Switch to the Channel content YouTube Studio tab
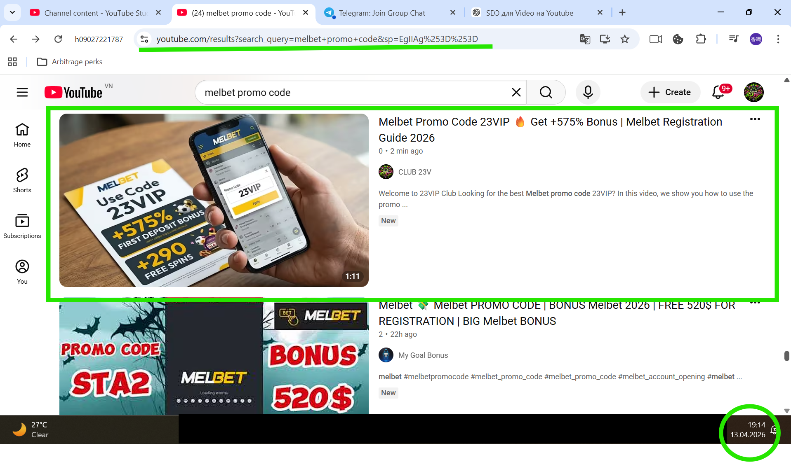Screen dimensions: 791x462 (96, 13)
